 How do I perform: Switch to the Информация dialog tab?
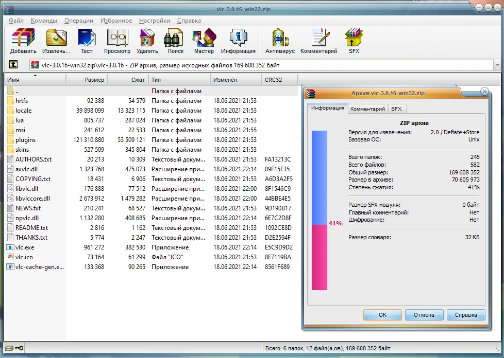click(x=328, y=108)
